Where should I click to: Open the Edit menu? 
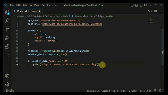18,5
